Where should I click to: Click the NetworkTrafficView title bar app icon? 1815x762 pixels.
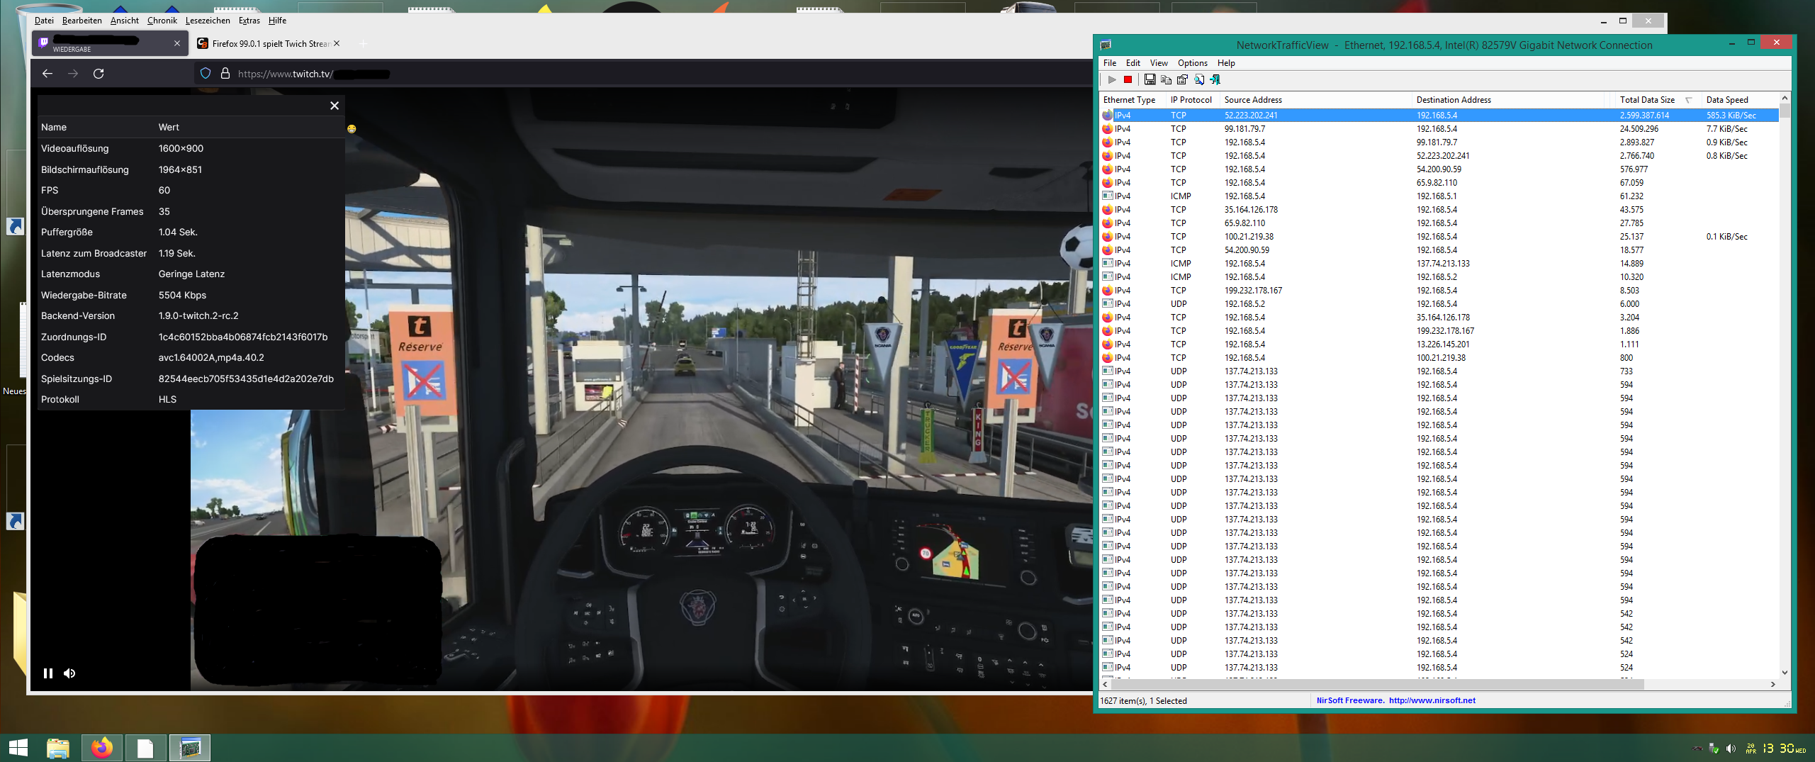[x=1106, y=45]
